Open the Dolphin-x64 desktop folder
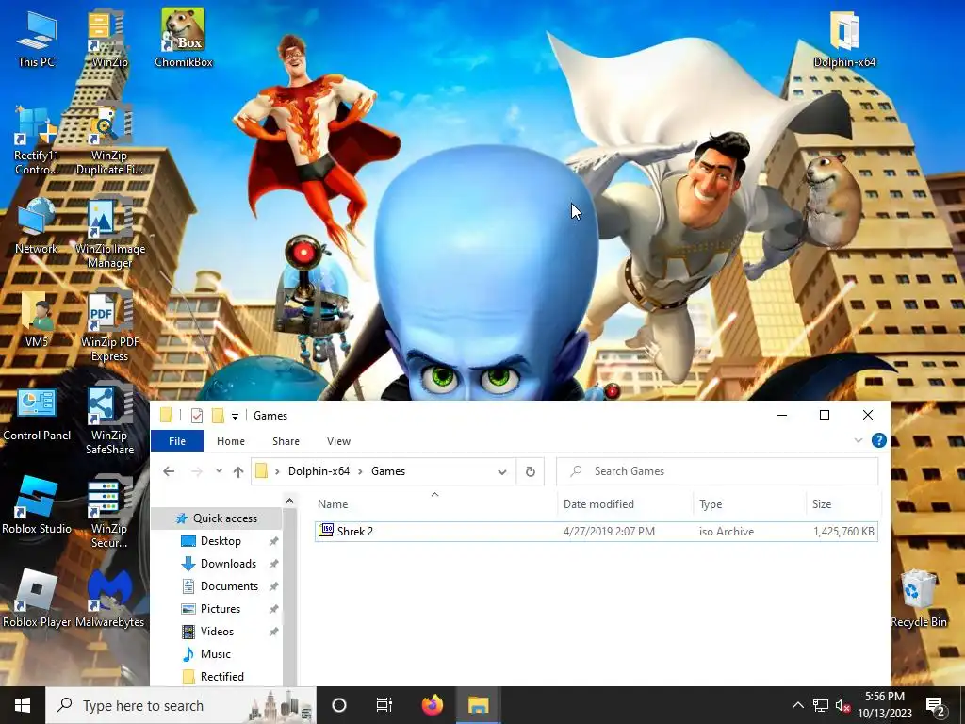965x724 pixels. pos(843,39)
